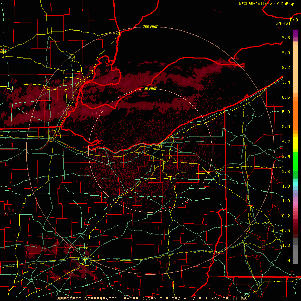
Task: Click the 6.6 value on the color scale
Action: pos(286,97)
